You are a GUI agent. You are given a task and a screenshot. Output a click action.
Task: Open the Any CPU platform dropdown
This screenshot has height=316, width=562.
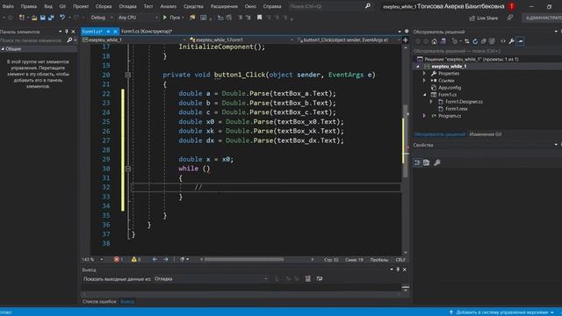coord(138,18)
